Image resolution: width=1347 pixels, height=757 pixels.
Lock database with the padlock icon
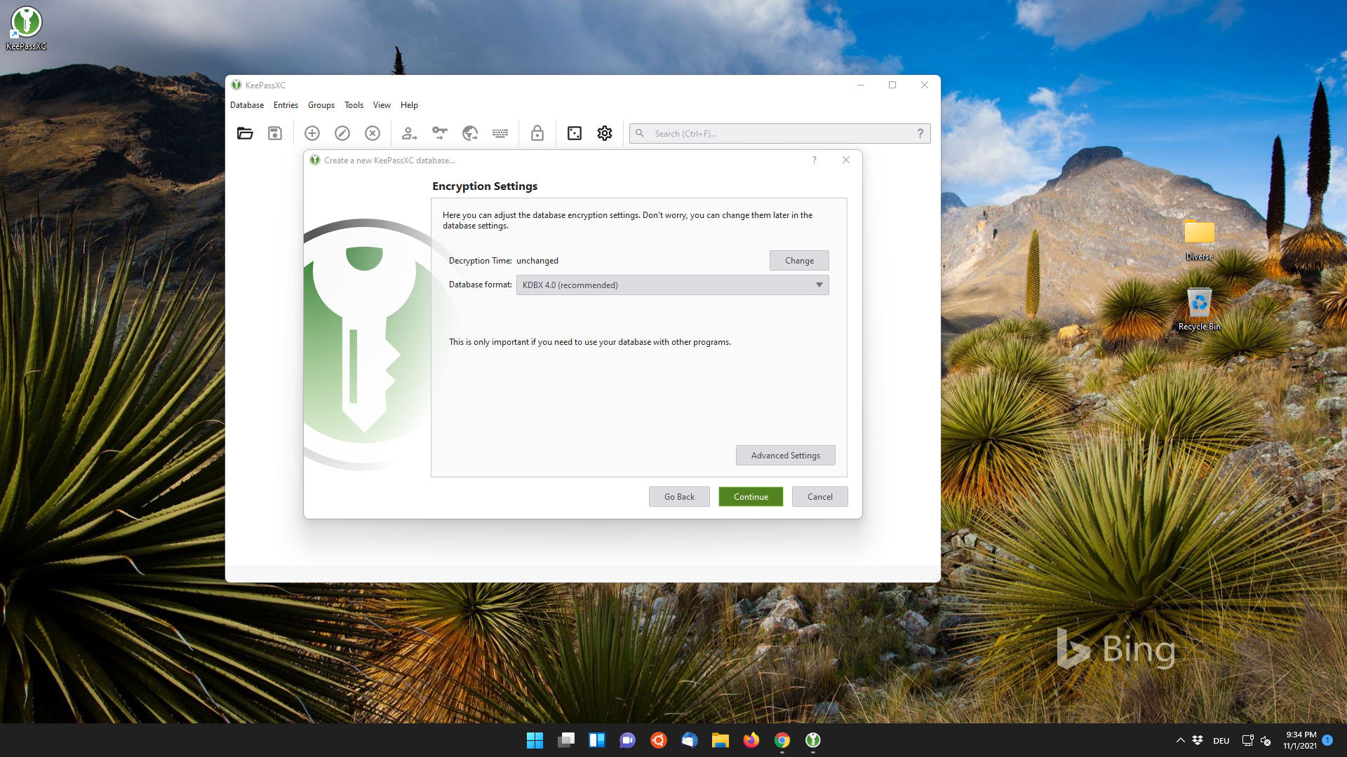537,133
